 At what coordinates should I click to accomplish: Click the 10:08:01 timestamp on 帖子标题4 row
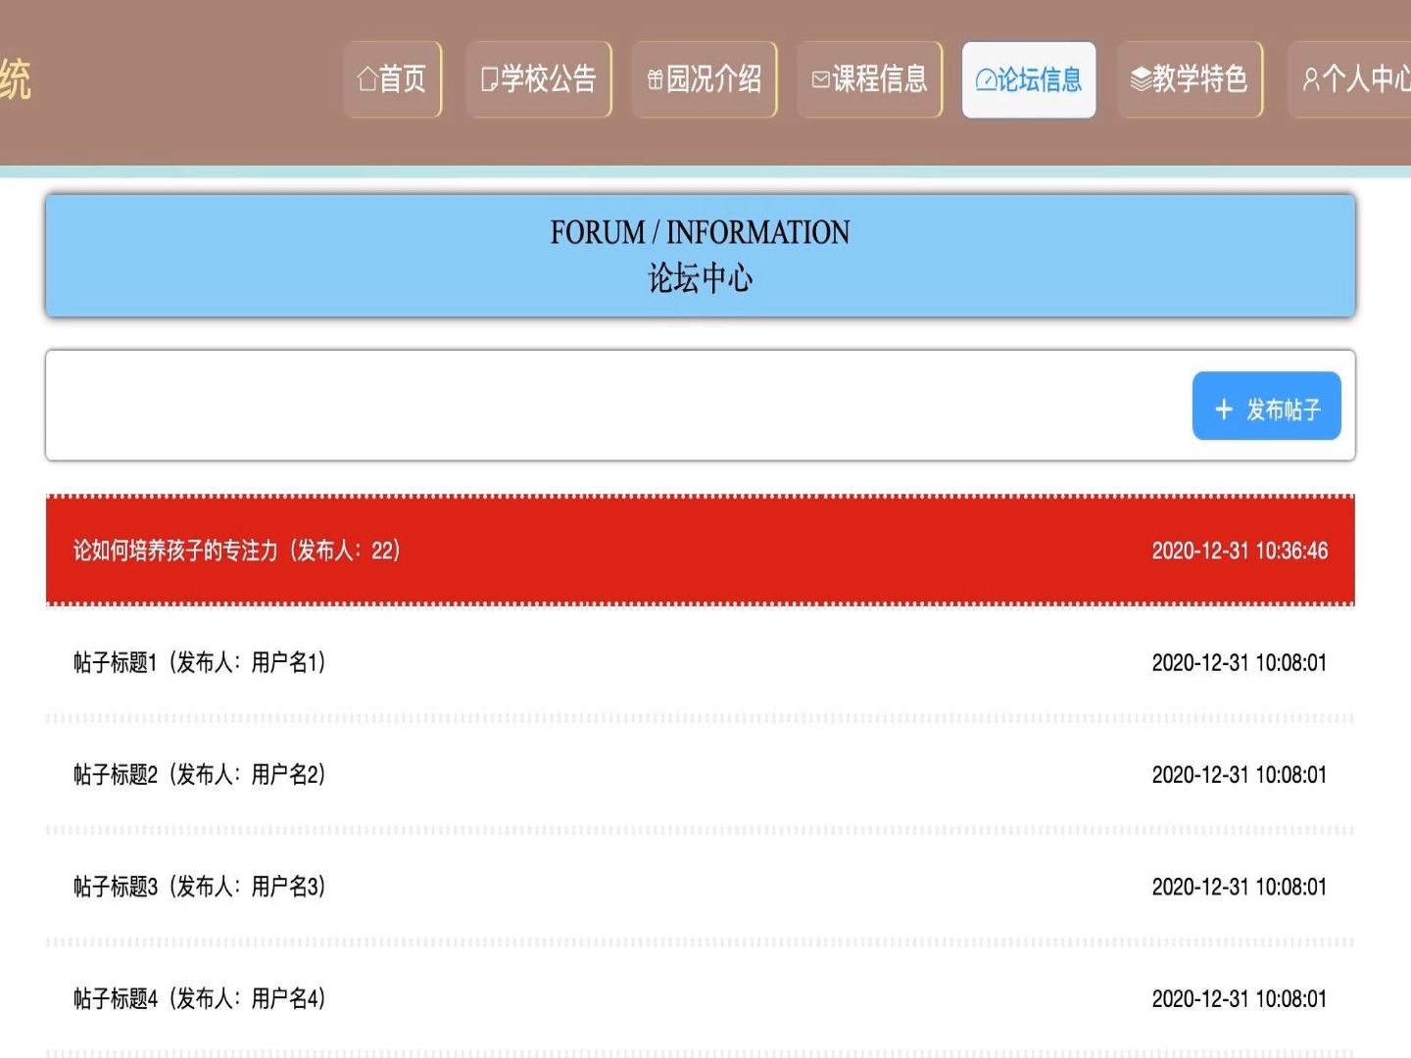click(x=1240, y=999)
